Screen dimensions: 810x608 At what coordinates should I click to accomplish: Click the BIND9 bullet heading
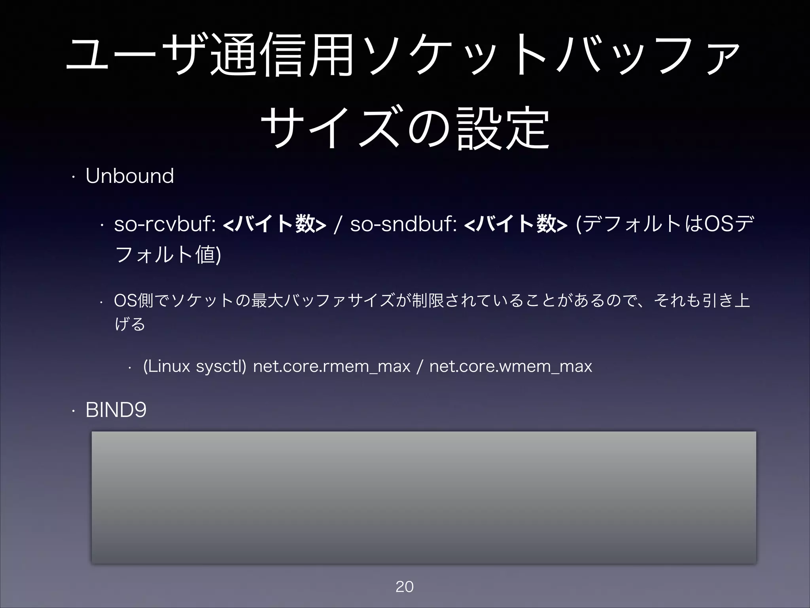pos(116,410)
